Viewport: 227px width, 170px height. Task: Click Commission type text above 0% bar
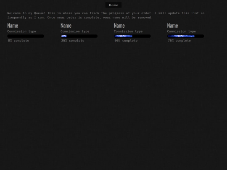tap(21, 31)
